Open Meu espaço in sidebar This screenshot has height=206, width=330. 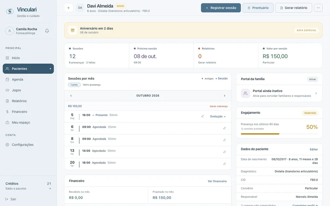point(28,122)
